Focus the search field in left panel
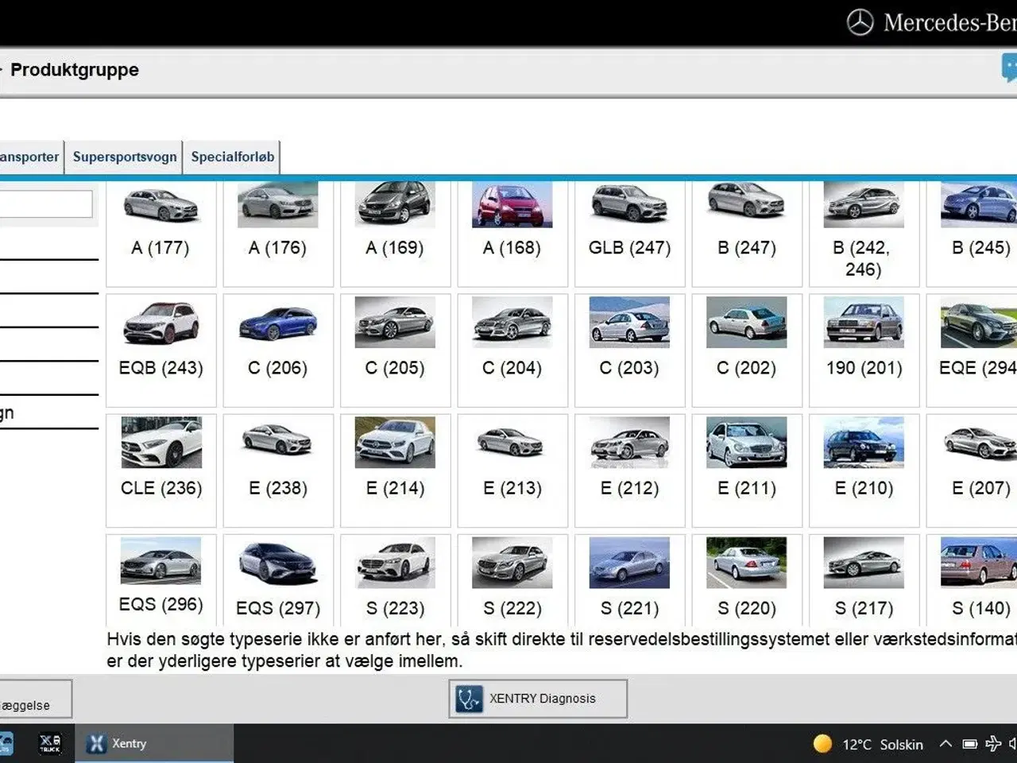1017x763 pixels. point(45,204)
